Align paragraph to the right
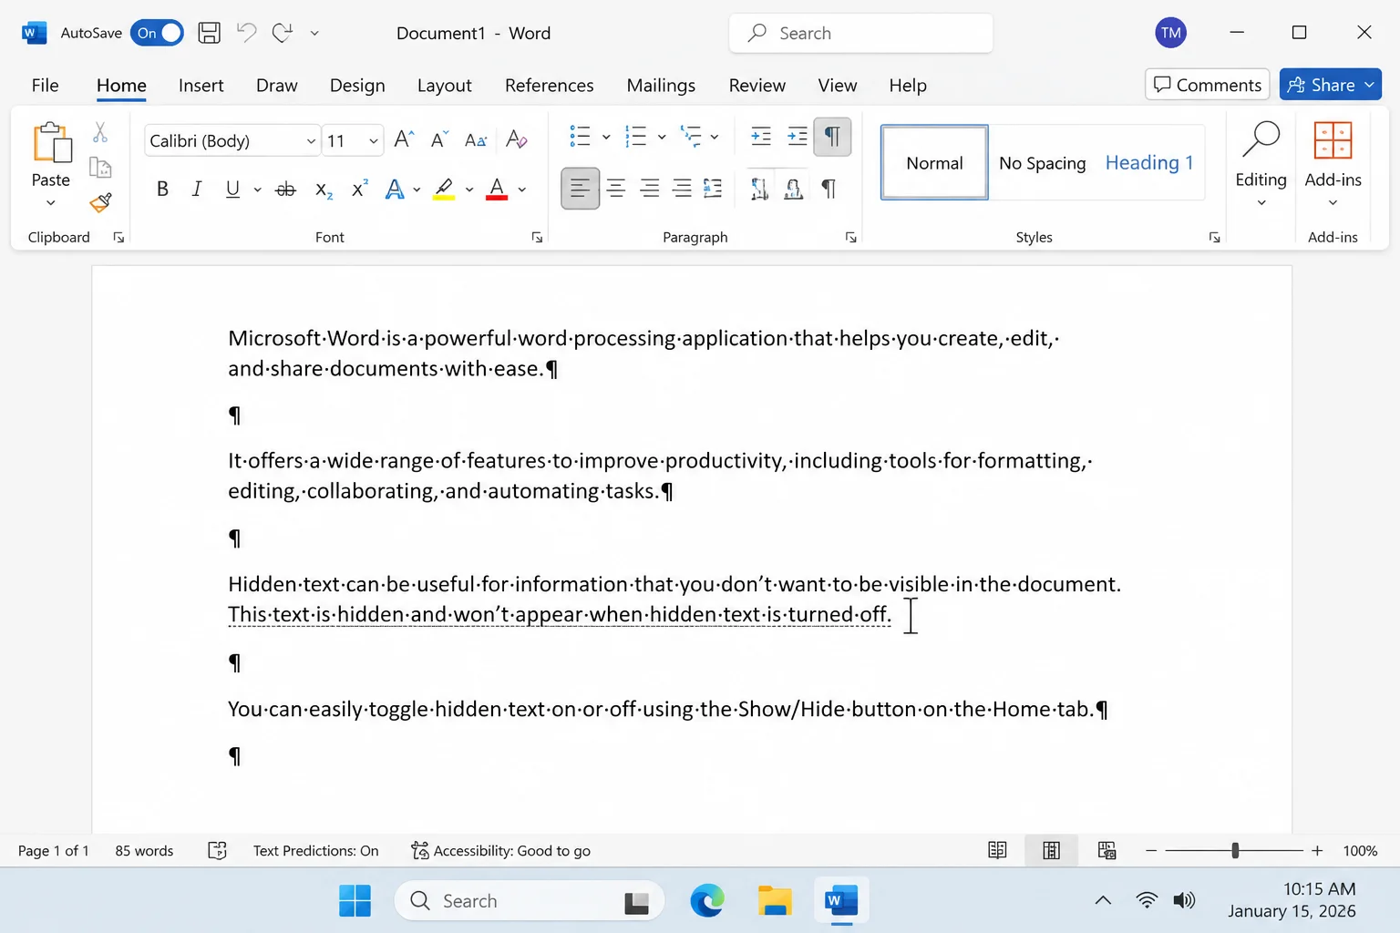 point(650,189)
